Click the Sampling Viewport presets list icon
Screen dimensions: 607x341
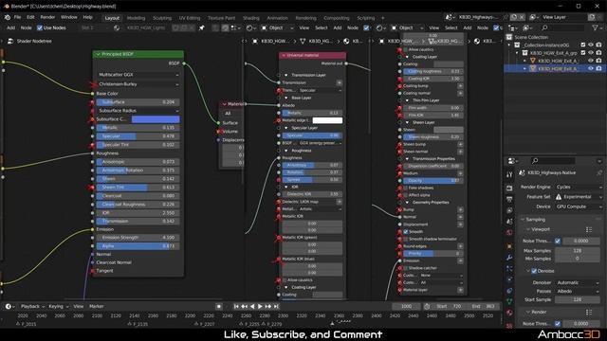(x=589, y=229)
